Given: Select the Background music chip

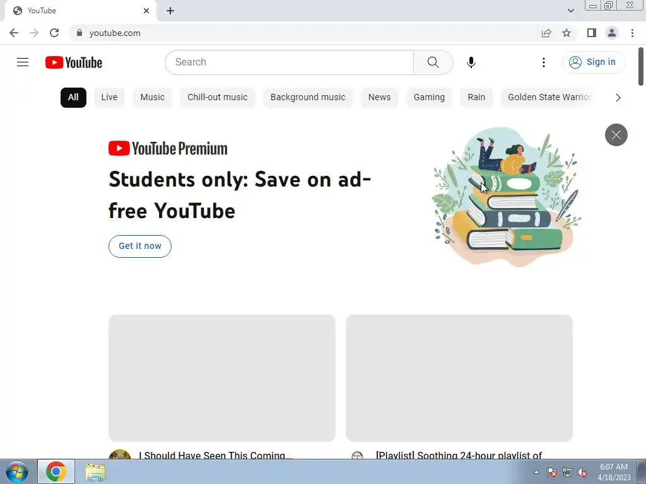Looking at the screenshot, I should (x=308, y=98).
